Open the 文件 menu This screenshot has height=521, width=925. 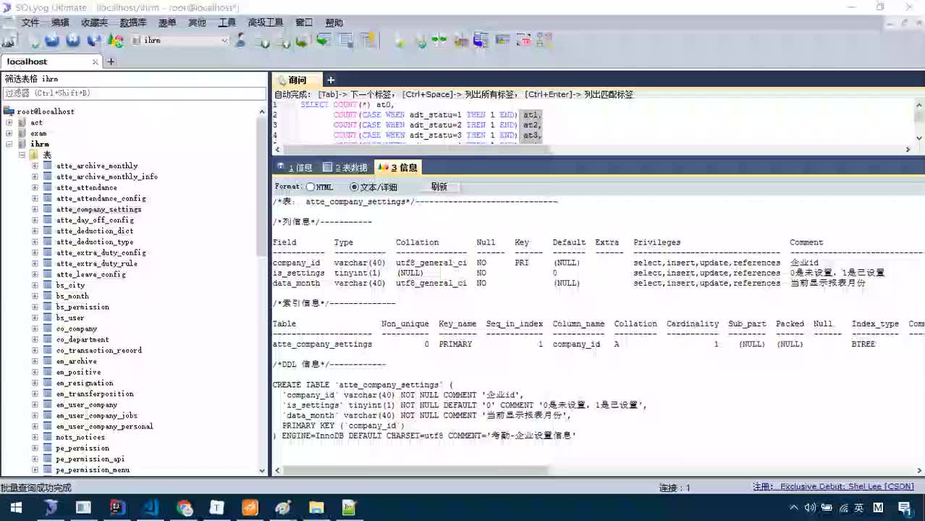[x=30, y=22]
